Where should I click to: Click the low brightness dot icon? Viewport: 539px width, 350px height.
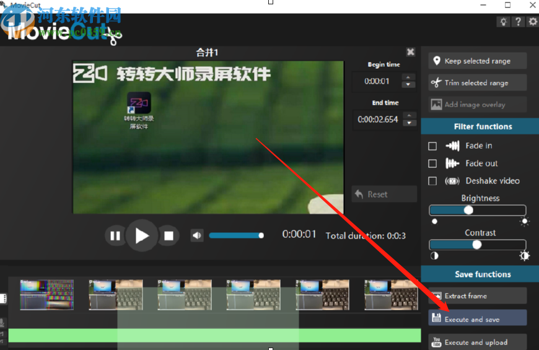pyautogui.click(x=434, y=221)
